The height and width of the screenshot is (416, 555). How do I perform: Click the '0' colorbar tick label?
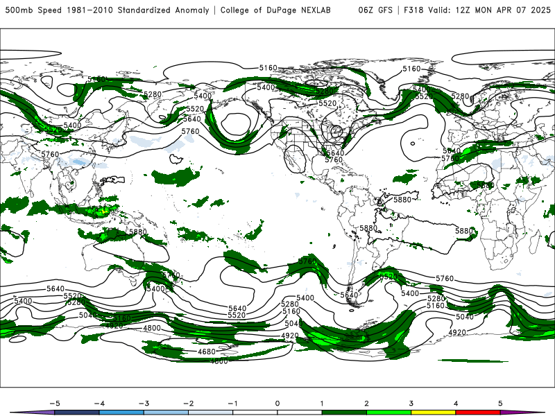click(277, 404)
